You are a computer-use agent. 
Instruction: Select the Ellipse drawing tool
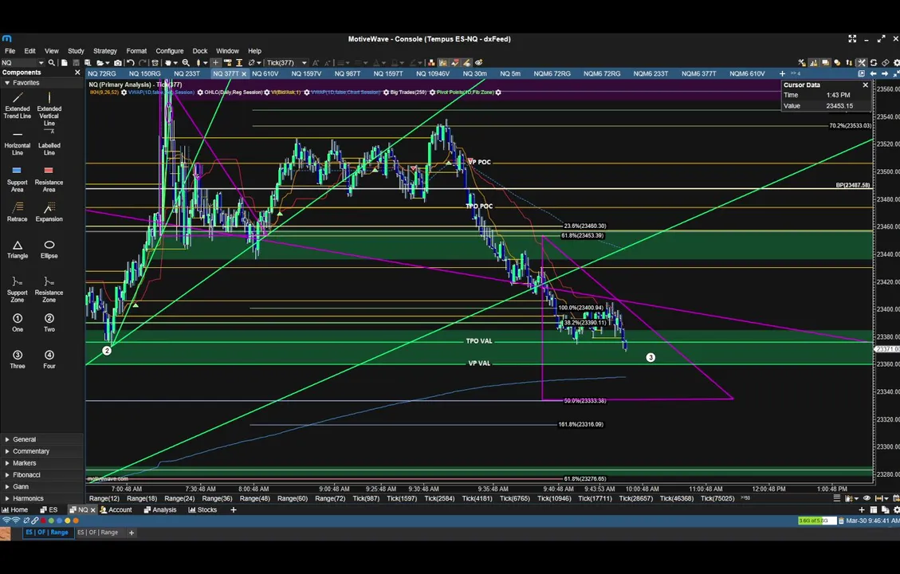click(x=49, y=250)
